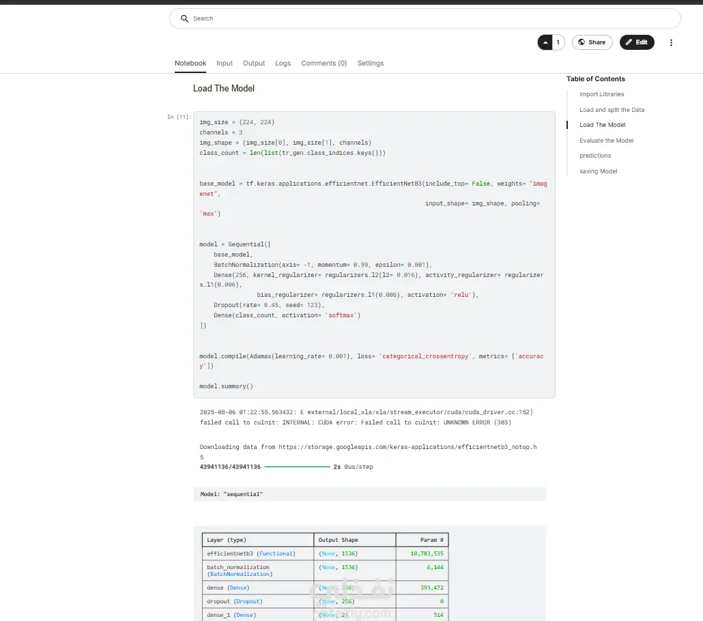Image resolution: width=703 pixels, height=621 pixels.
Task: Go to Load and split the Data
Action: pyautogui.click(x=612, y=110)
